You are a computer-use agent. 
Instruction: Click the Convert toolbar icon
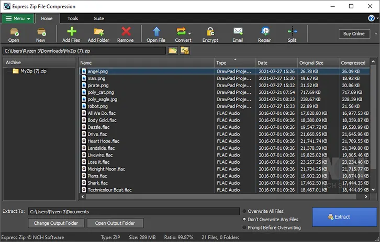[x=181, y=32]
